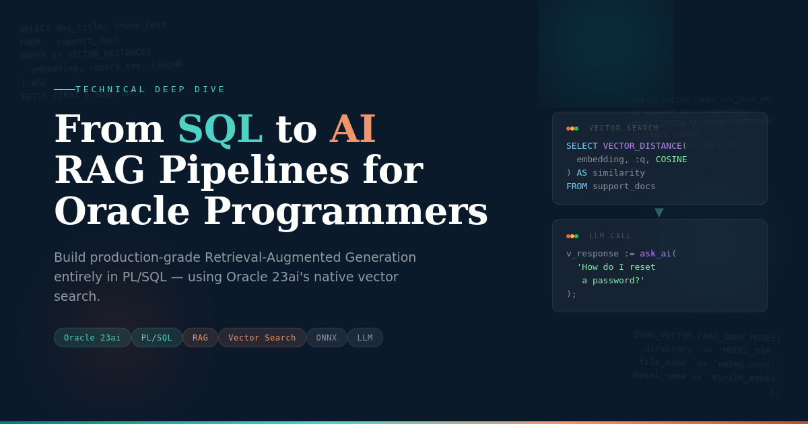Click the LLM CALL card title

coord(610,236)
